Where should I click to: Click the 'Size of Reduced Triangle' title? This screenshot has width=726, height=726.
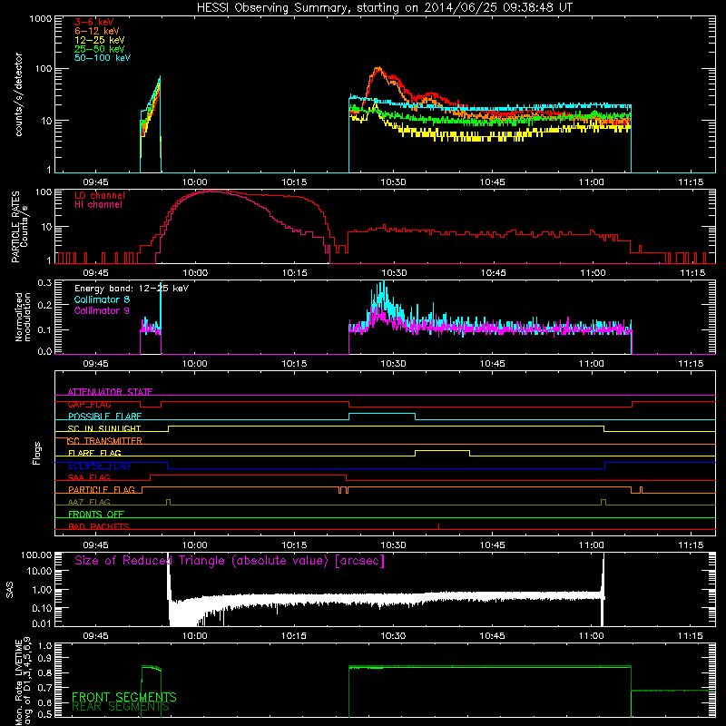(230, 561)
